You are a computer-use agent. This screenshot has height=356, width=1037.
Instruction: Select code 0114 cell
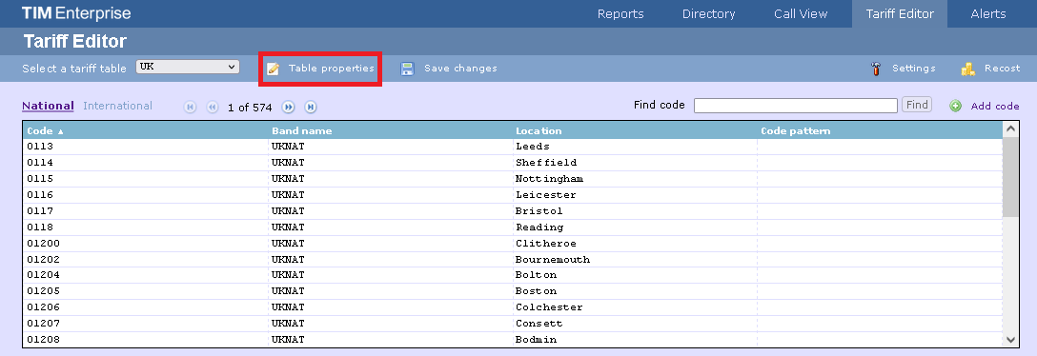click(x=146, y=163)
